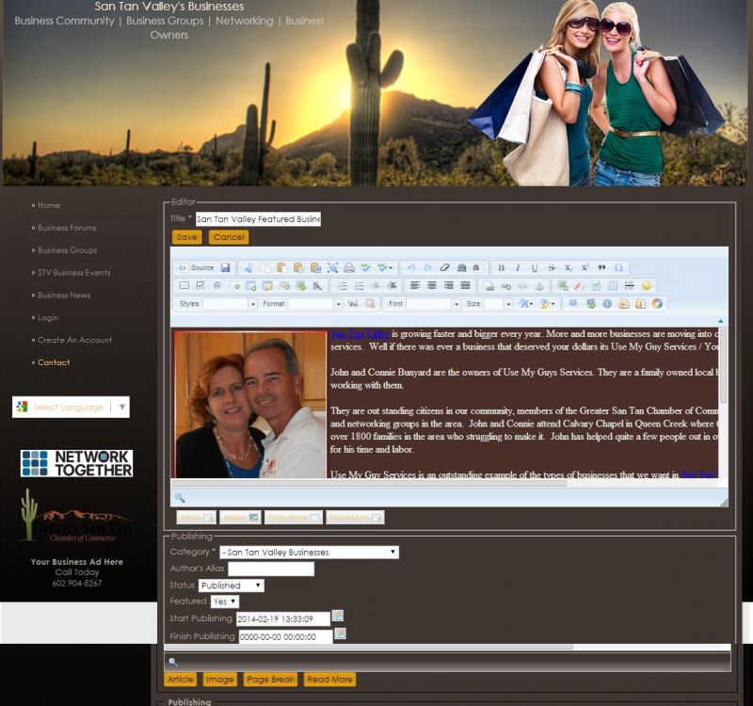Screen dimensions: 753x706
Task: Insert a checkbox form element from toolbar
Action: (200, 286)
